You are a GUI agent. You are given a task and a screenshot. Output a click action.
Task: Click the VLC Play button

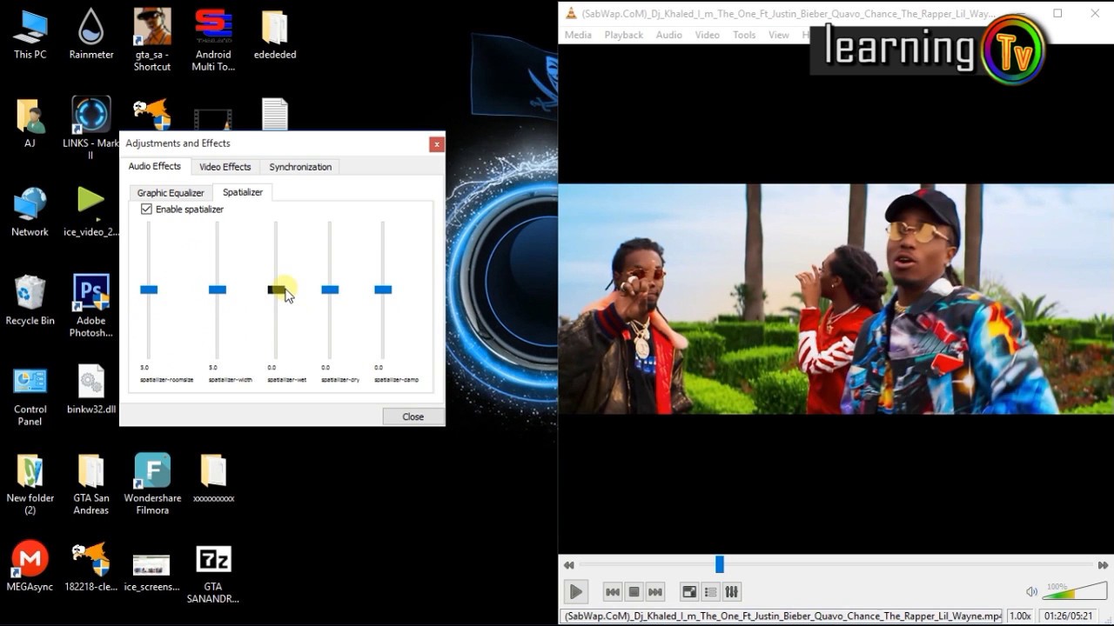(x=575, y=592)
